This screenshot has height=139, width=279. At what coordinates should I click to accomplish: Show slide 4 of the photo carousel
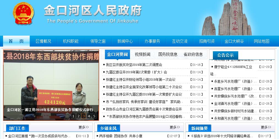tap(89, 116)
